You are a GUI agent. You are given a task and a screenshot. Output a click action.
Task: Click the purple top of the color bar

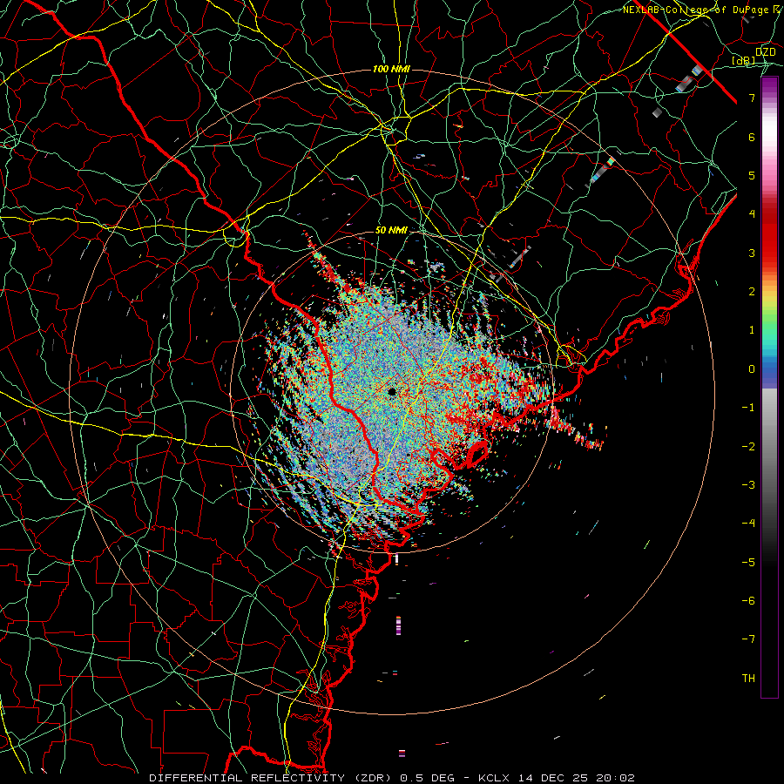[769, 84]
